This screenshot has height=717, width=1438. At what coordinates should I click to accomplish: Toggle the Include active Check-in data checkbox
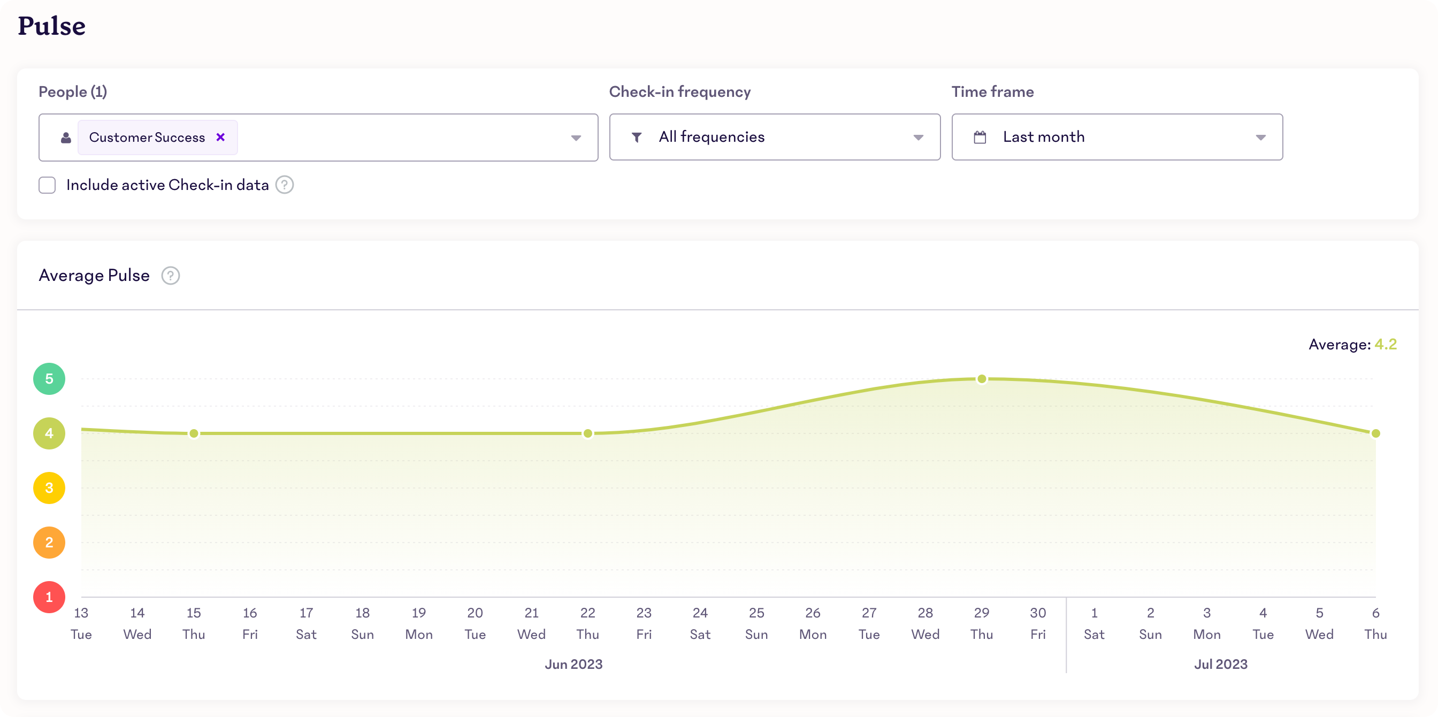(x=47, y=184)
